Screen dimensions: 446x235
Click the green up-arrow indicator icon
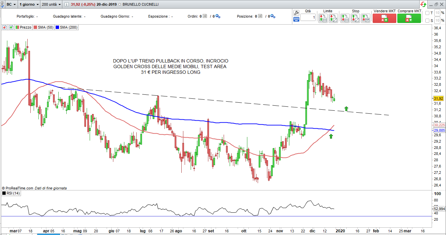(x=11, y=27)
